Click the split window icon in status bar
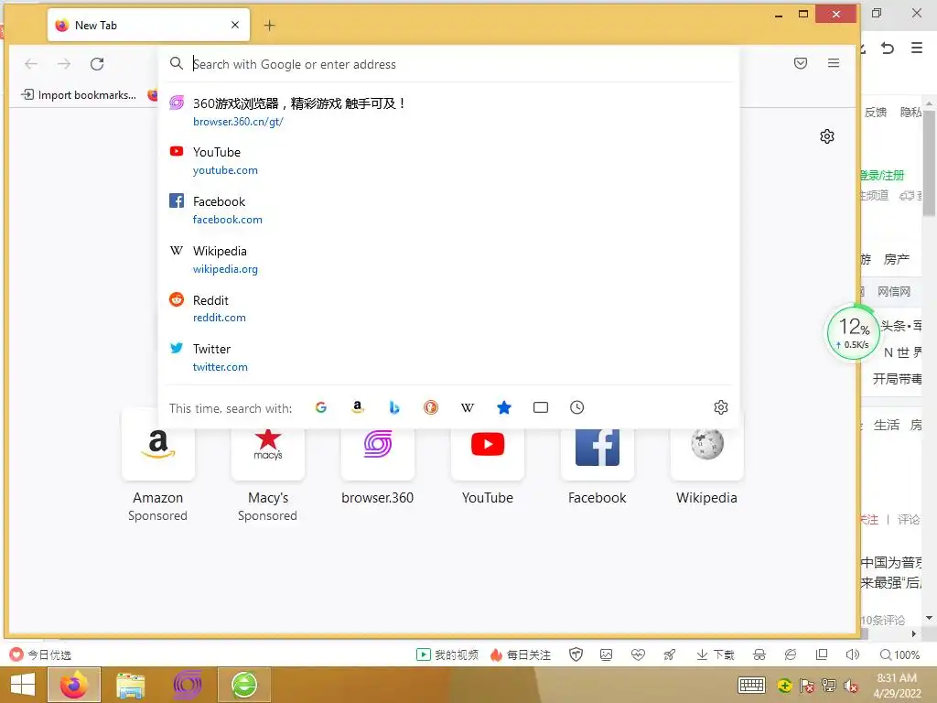This screenshot has height=703, width=937. (822, 654)
